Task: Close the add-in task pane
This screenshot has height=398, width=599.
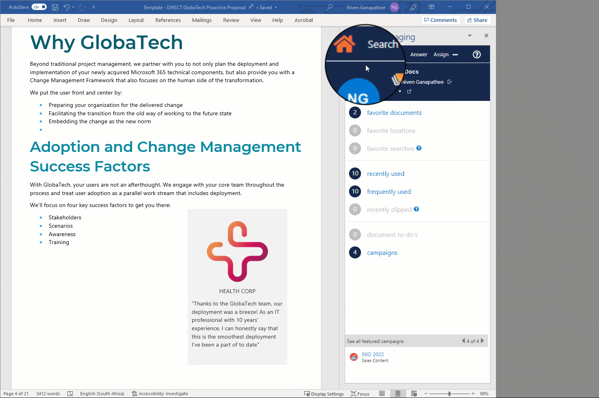Action: pos(486,35)
